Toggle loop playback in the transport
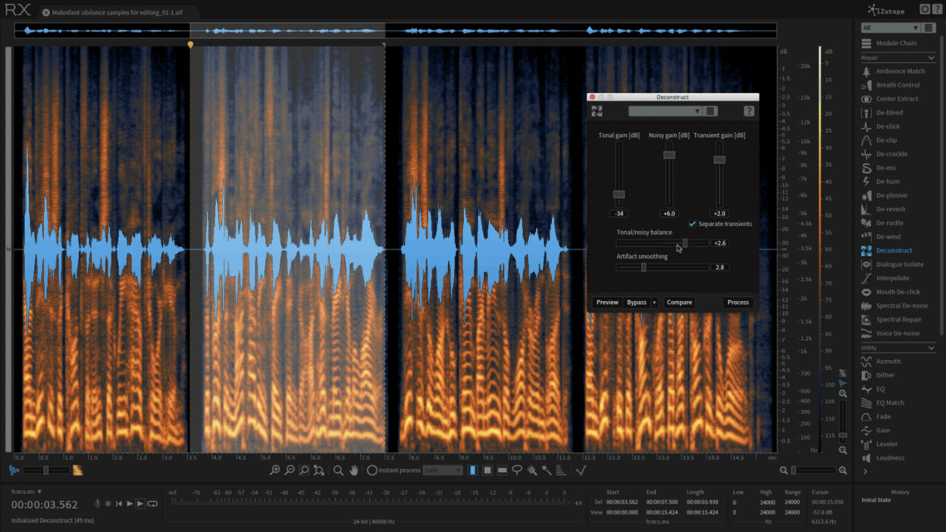 [x=152, y=504]
